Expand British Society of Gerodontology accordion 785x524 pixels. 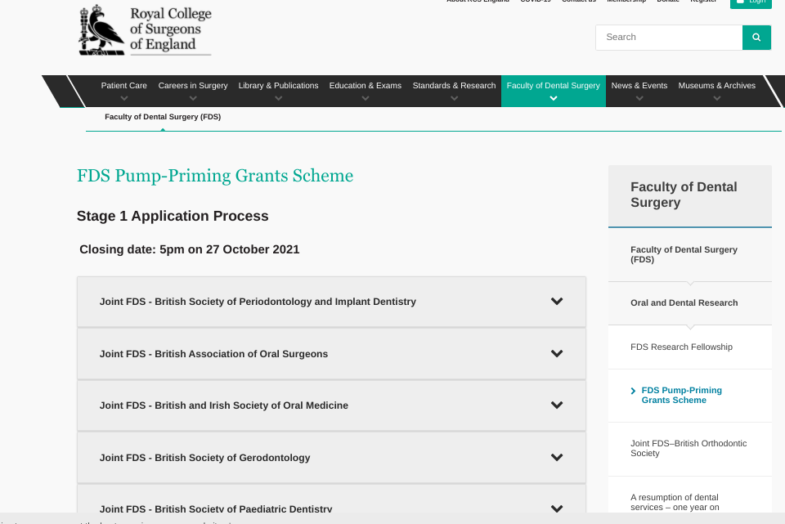(x=331, y=458)
